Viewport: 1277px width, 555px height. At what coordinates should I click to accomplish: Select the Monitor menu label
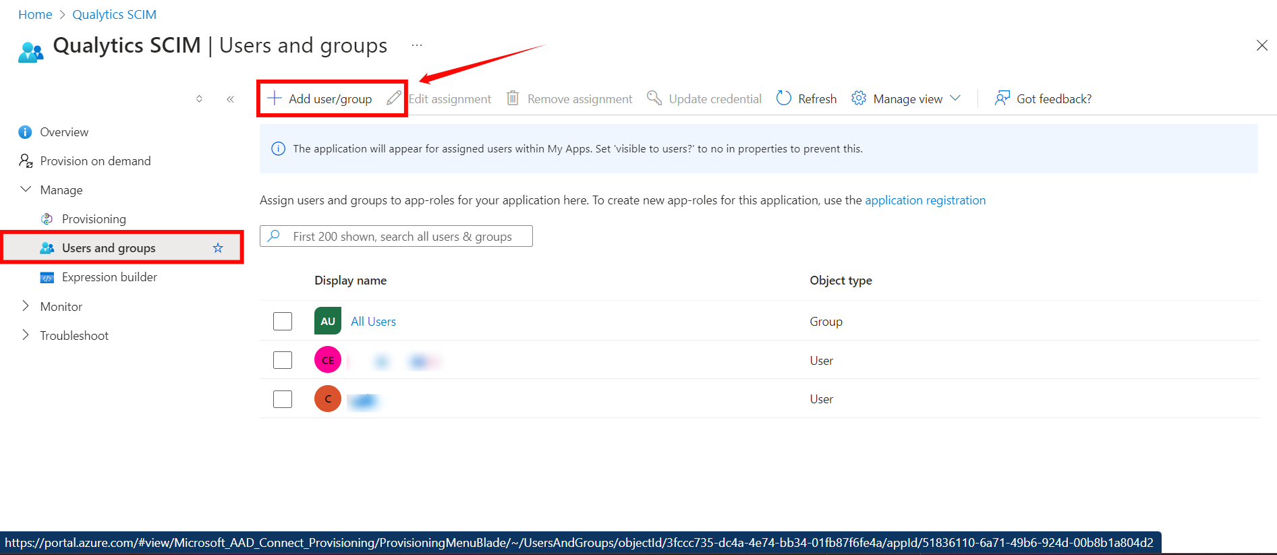[x=61, y=307]
